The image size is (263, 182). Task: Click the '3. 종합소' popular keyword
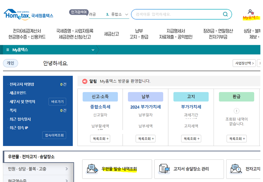pyautogui.click(x=114, y=14)
